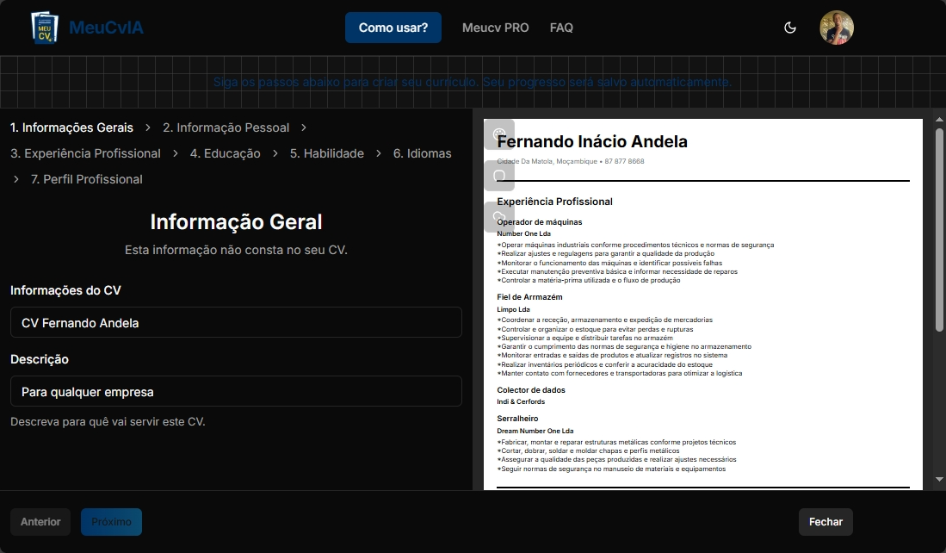946x553 pixels.
Task: Select step "4. Educação"
Action: [225, 152]
